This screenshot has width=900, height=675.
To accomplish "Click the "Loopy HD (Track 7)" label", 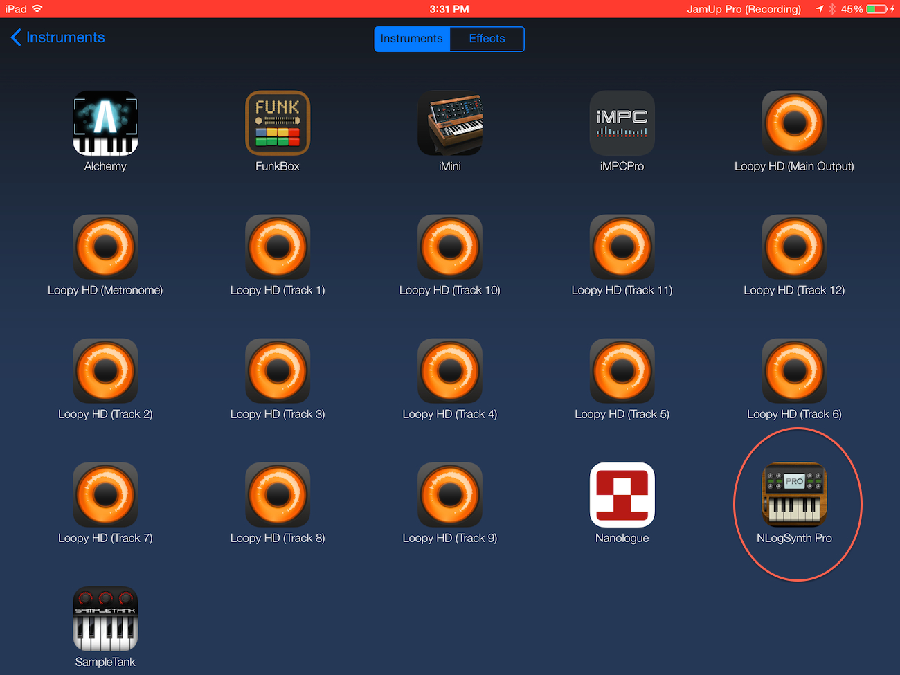I will (105, 538).
